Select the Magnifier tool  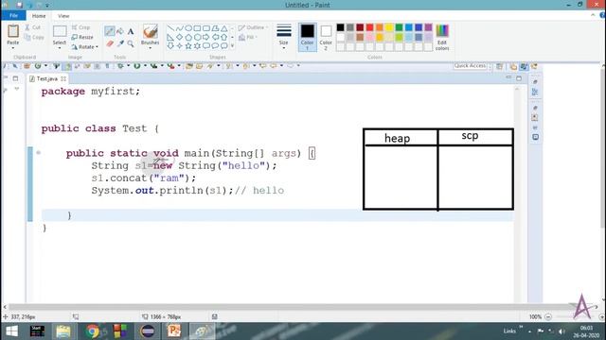click(131, 43)
